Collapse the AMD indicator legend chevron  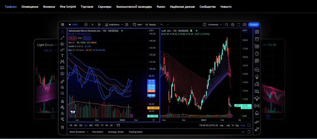point(71,54)
